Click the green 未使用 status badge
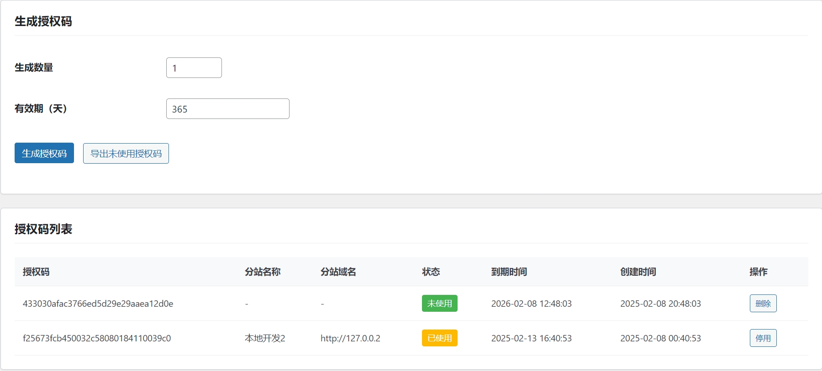 click(439, 304)
